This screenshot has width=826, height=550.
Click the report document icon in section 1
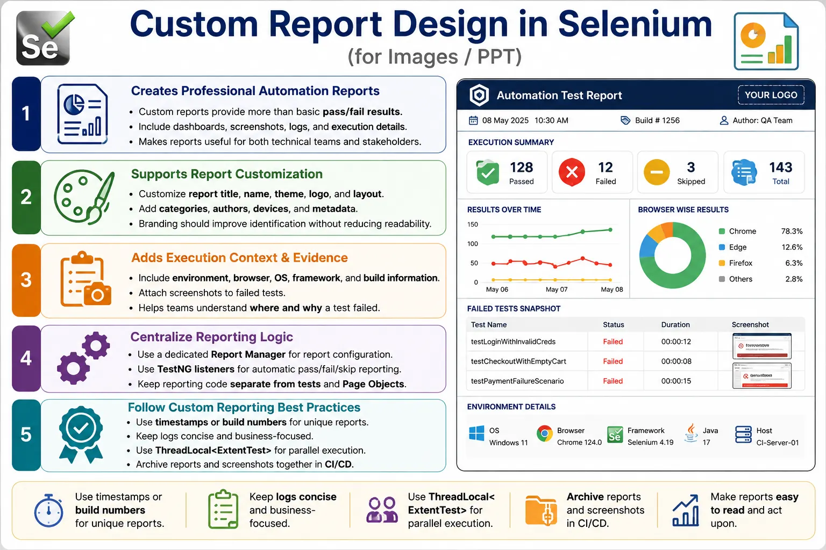[x=82, y=114]
